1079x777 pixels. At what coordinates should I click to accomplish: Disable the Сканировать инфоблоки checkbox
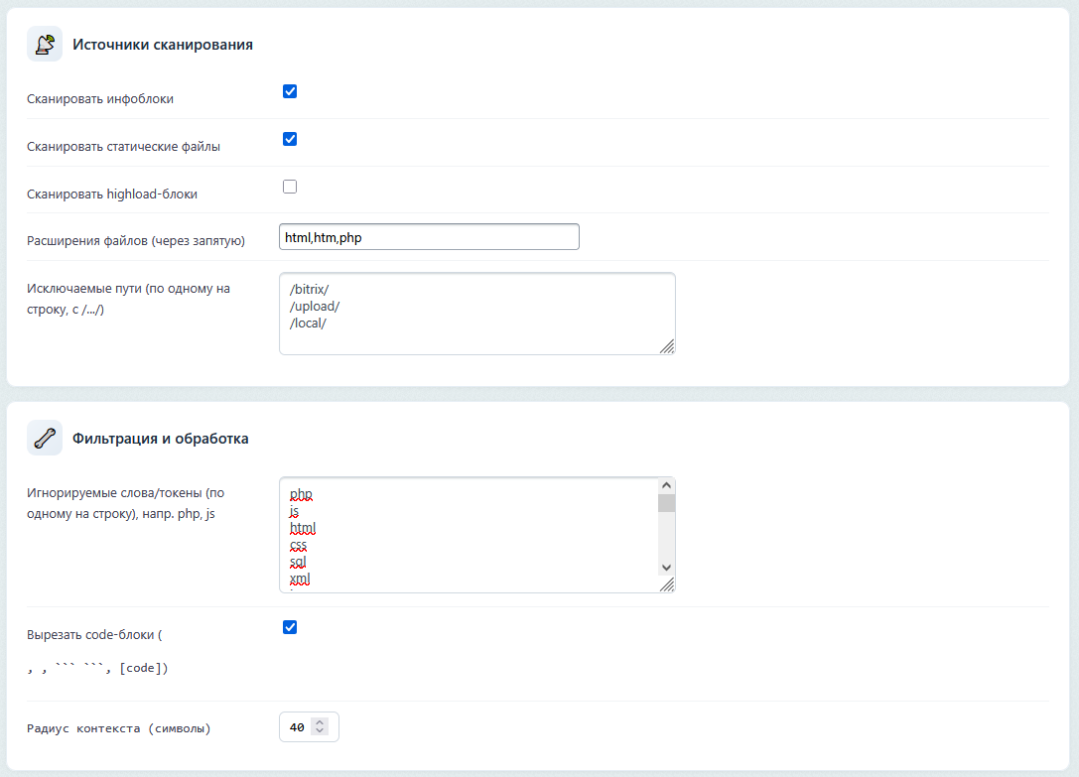(x=290, y=91)
